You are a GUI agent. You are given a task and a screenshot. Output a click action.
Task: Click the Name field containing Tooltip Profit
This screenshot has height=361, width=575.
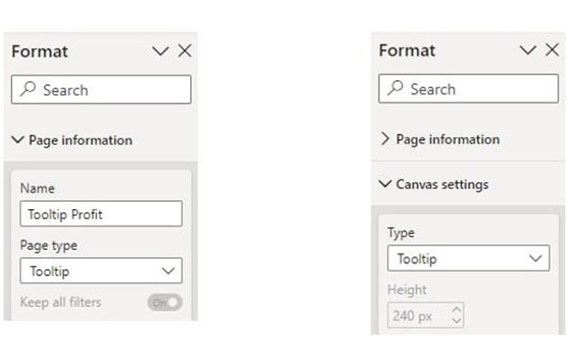[101, 214]
